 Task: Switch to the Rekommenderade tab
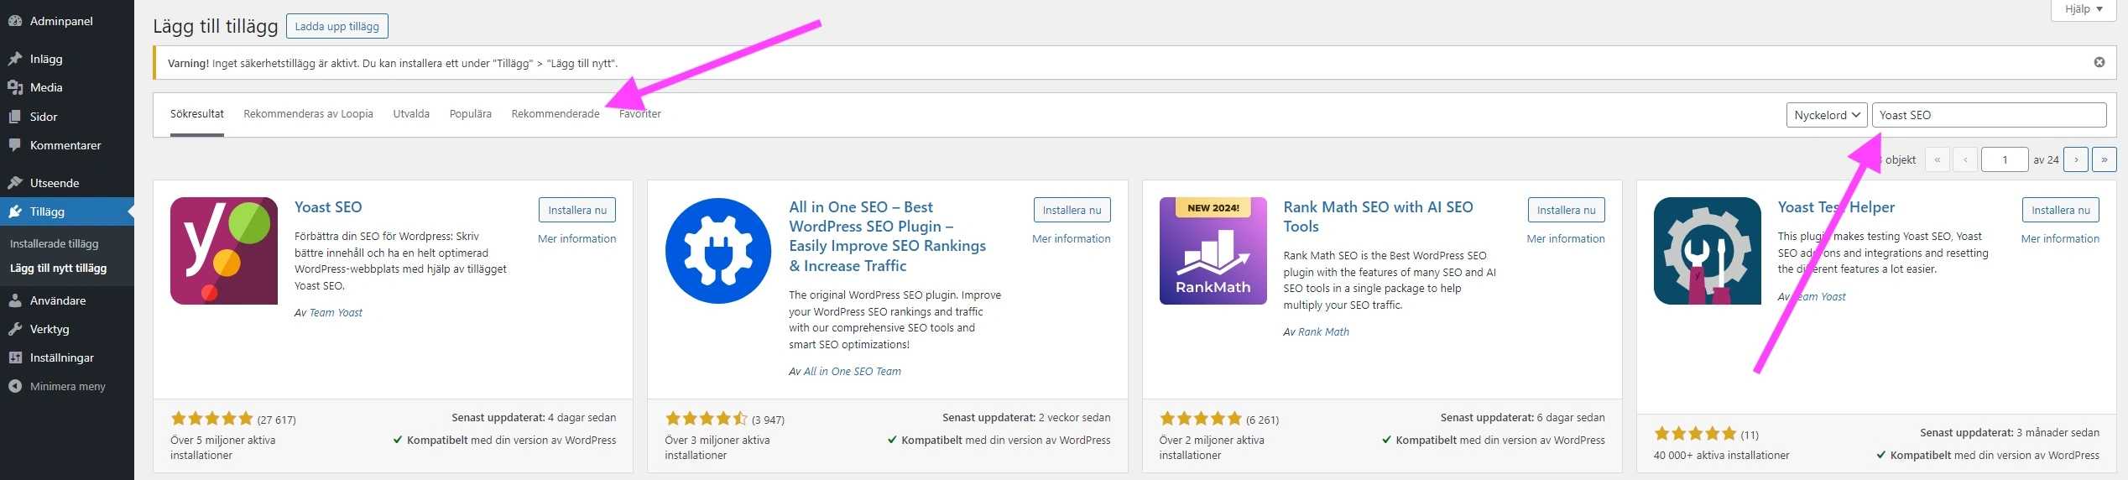coord(555,114)
